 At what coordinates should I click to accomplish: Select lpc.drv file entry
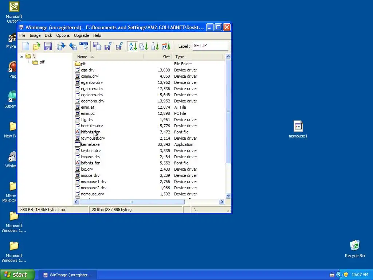click(87, 169)
